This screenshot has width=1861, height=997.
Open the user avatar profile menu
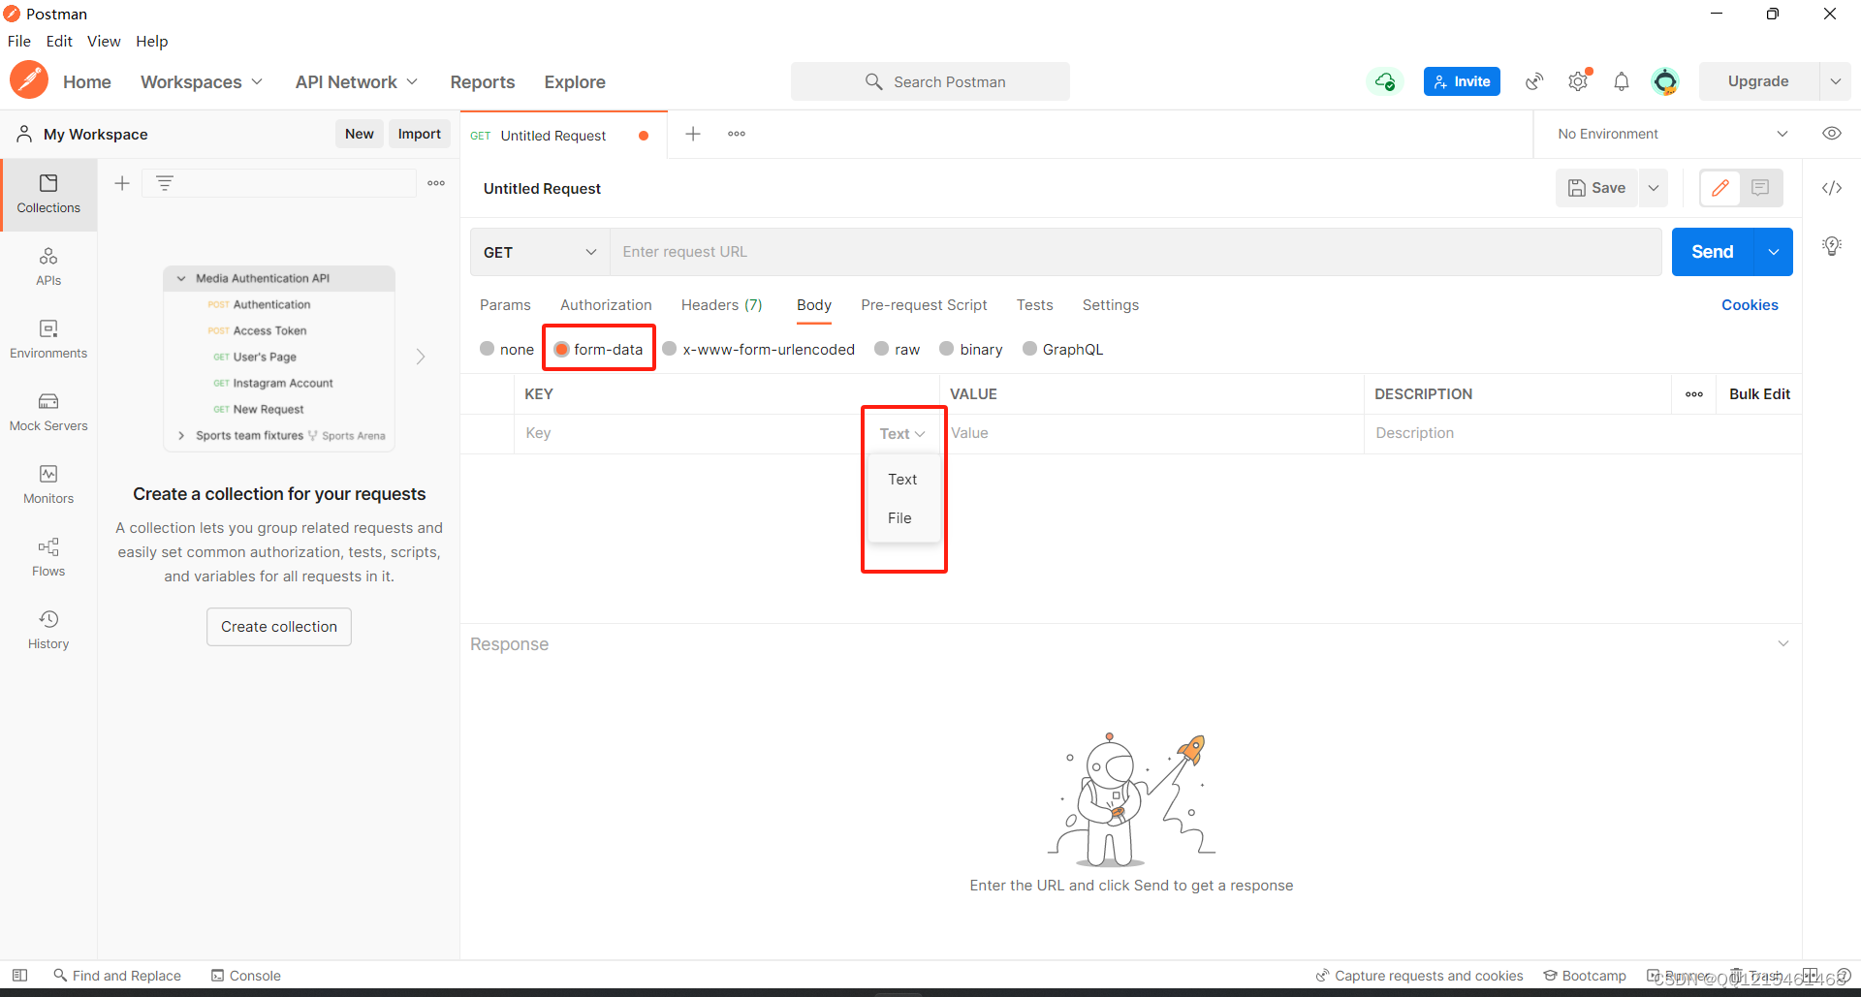tap(1665, 81)
